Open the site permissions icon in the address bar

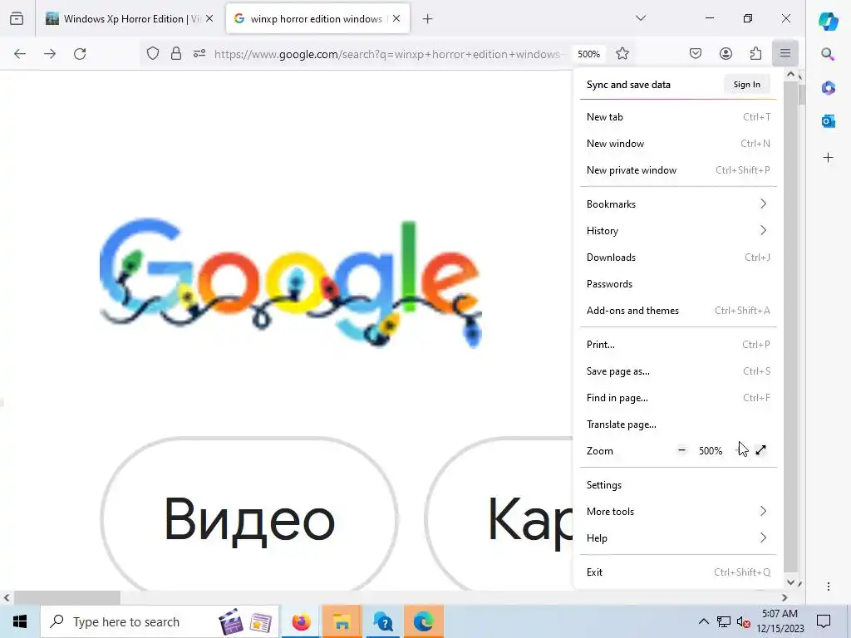click(x=199, y=54)
